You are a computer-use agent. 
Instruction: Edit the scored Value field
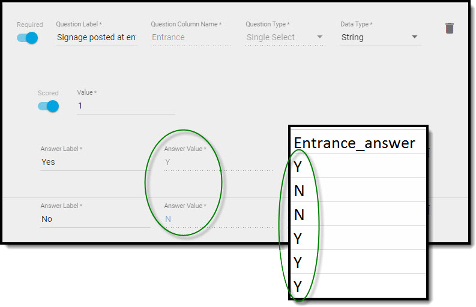tap(126, 106)
